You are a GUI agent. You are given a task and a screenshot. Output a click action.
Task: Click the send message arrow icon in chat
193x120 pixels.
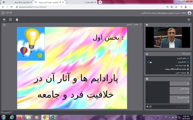[x=147, y=106]
